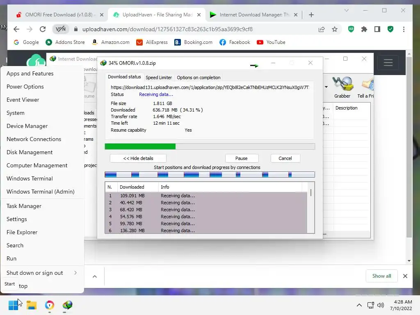Open the UploadHaven hamburger menu
The height and width of the screenshot is (315, 420).
(388, 63)
